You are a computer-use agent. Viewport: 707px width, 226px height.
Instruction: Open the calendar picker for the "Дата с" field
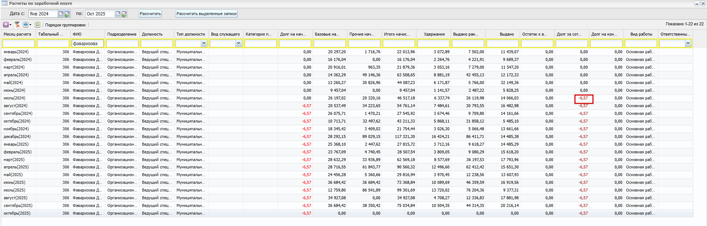(61, 14)
